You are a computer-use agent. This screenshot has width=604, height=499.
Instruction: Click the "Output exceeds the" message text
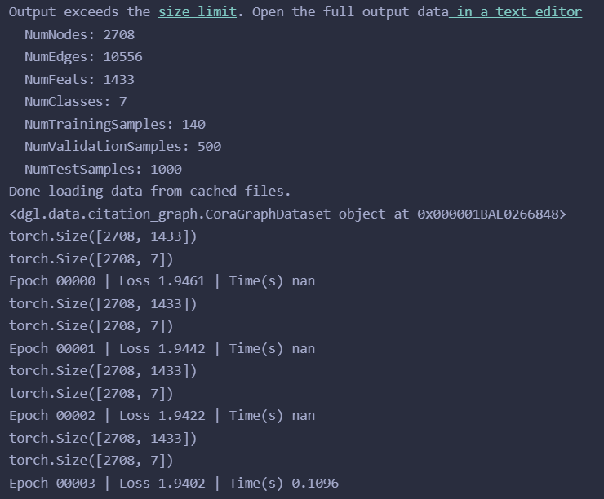80,12
